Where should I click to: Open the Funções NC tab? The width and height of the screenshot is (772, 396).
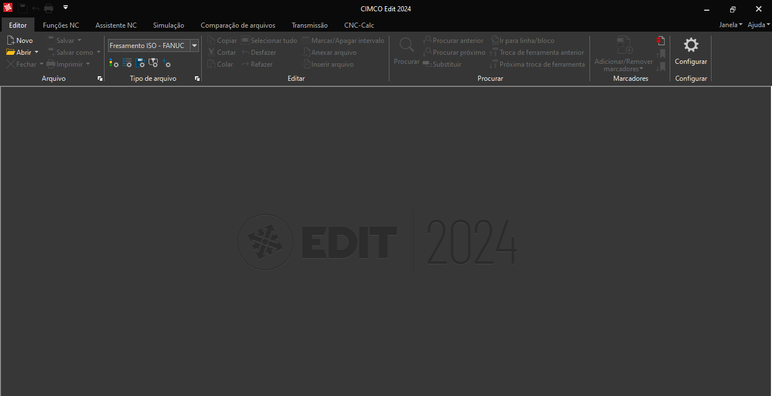coord(61,25)
